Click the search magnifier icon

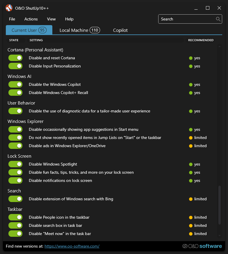pos(218,19)
